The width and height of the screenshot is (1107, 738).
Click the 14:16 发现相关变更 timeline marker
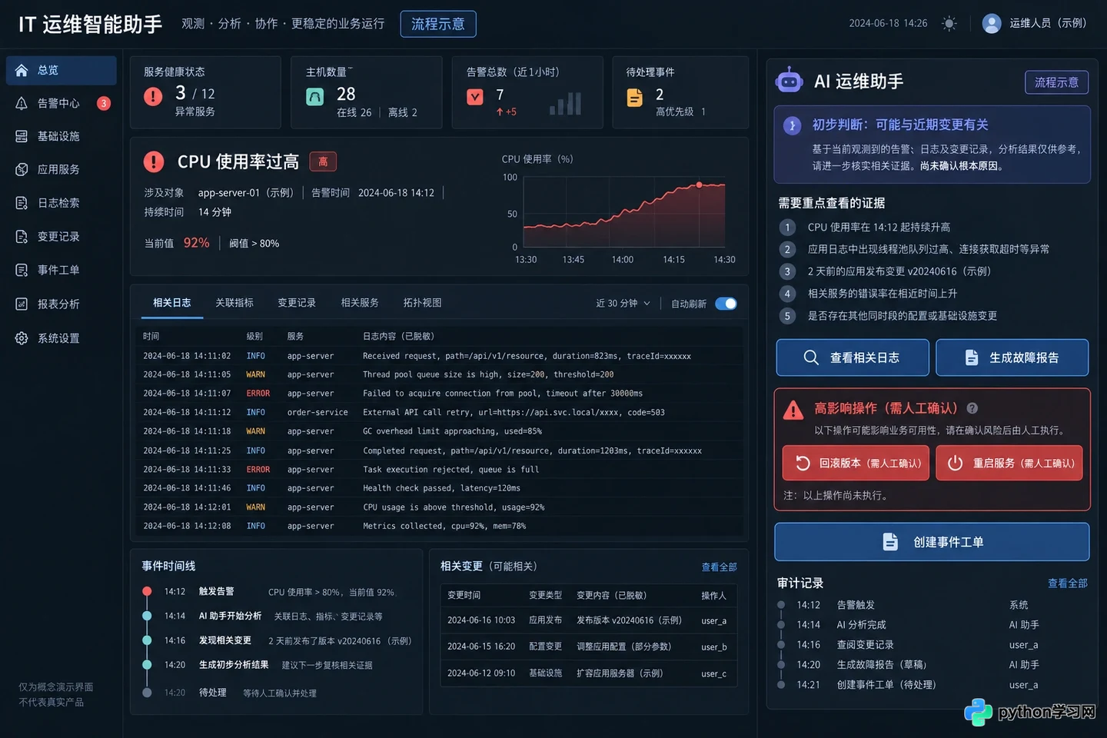point(147,640)
